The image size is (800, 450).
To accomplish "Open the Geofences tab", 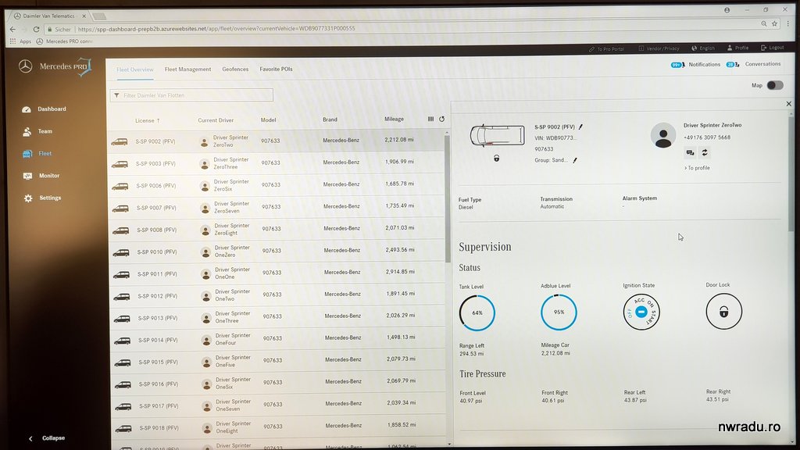I will coord(235,69).
